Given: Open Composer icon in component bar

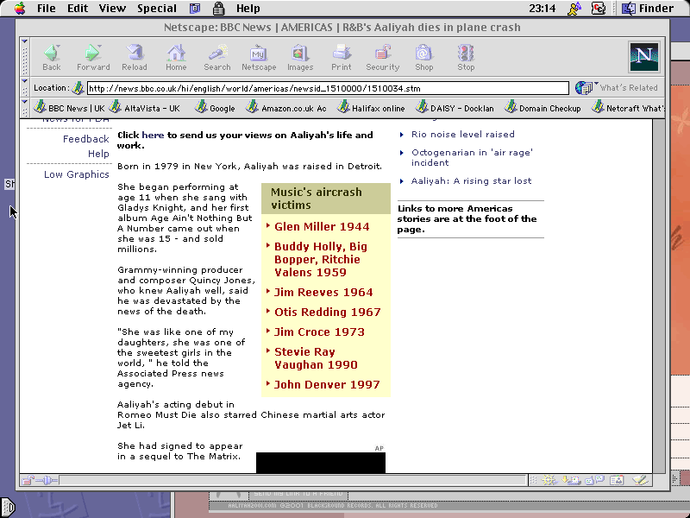Looking at the screenshot, I should [x=641, y=480].
